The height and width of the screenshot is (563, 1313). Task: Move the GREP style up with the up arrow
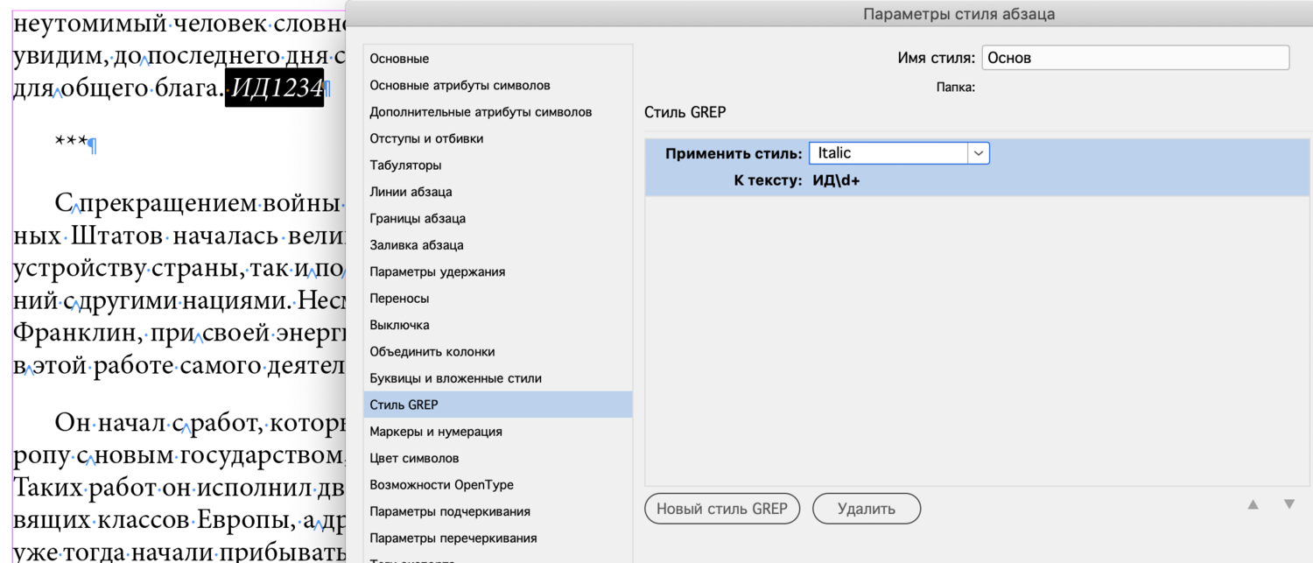click(x=1253, y=504)
